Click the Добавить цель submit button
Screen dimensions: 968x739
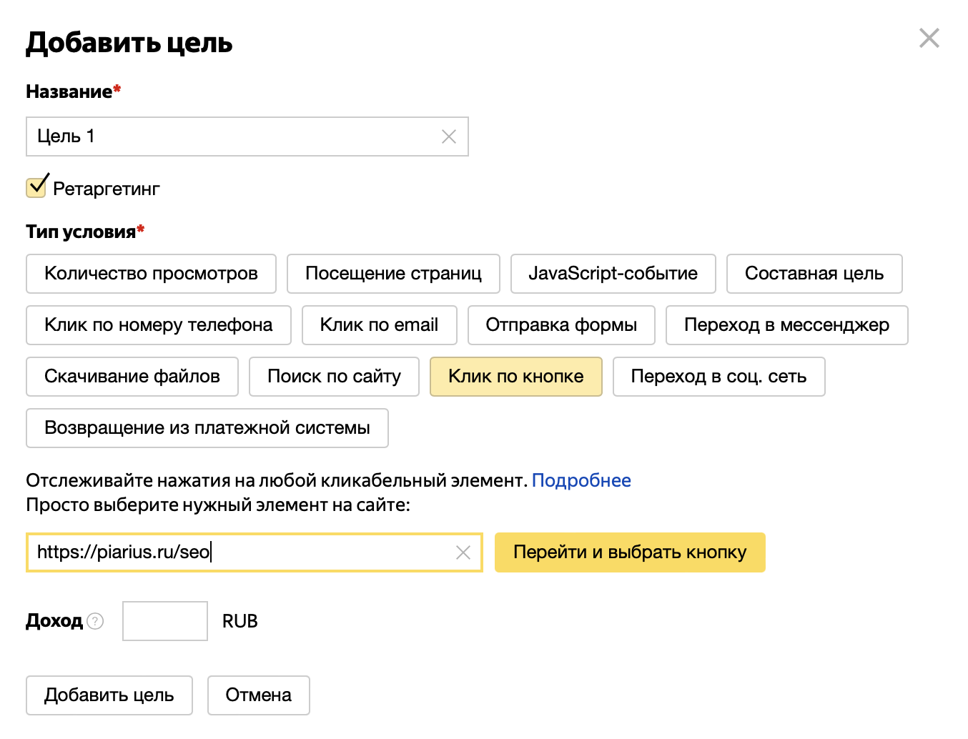(109, 695)
